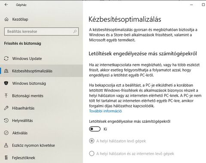Click the back arrow icon
This screenshot has height=163, width=206.
pyautogui.click(x=6, y=5)
